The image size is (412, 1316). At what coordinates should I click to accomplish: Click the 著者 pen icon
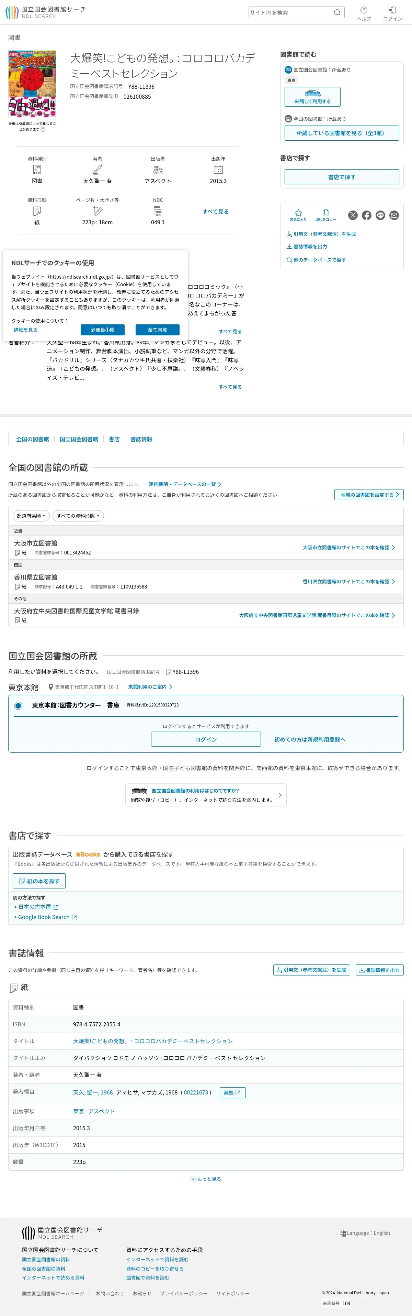click(98, 170)
